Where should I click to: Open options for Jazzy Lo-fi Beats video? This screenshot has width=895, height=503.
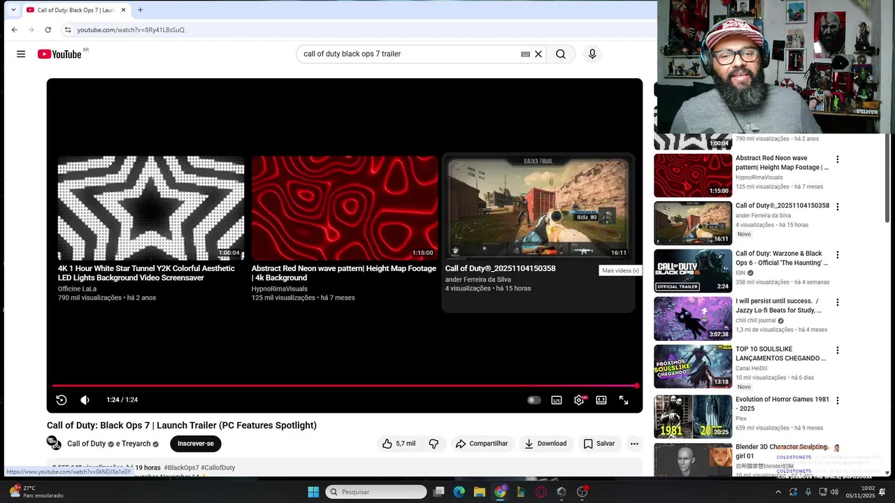pyautogui.click(x=837, y=302)
